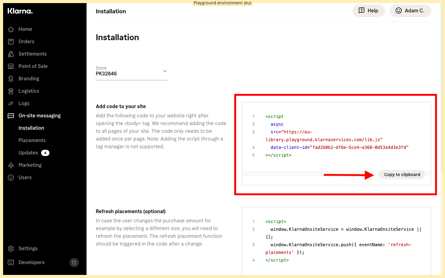445x278 pixels.
Task: Click the 'refresh-placements' code text
Action: 338,248
